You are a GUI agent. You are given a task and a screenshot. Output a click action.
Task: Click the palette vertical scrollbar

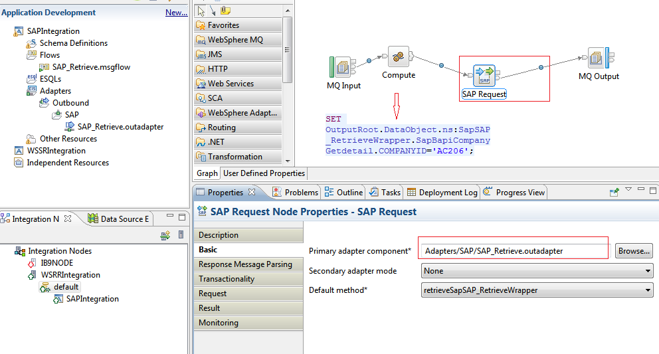[288, 50]
